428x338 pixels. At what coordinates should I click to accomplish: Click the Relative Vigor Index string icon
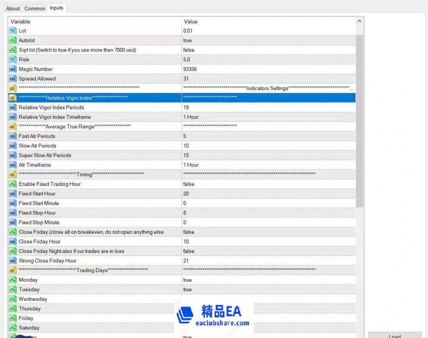click(x=13, y=98)
